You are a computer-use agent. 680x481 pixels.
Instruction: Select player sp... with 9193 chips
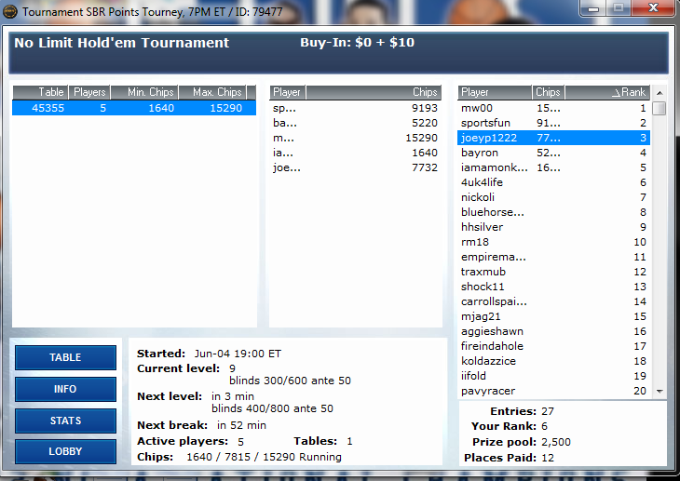coord(355,108)
